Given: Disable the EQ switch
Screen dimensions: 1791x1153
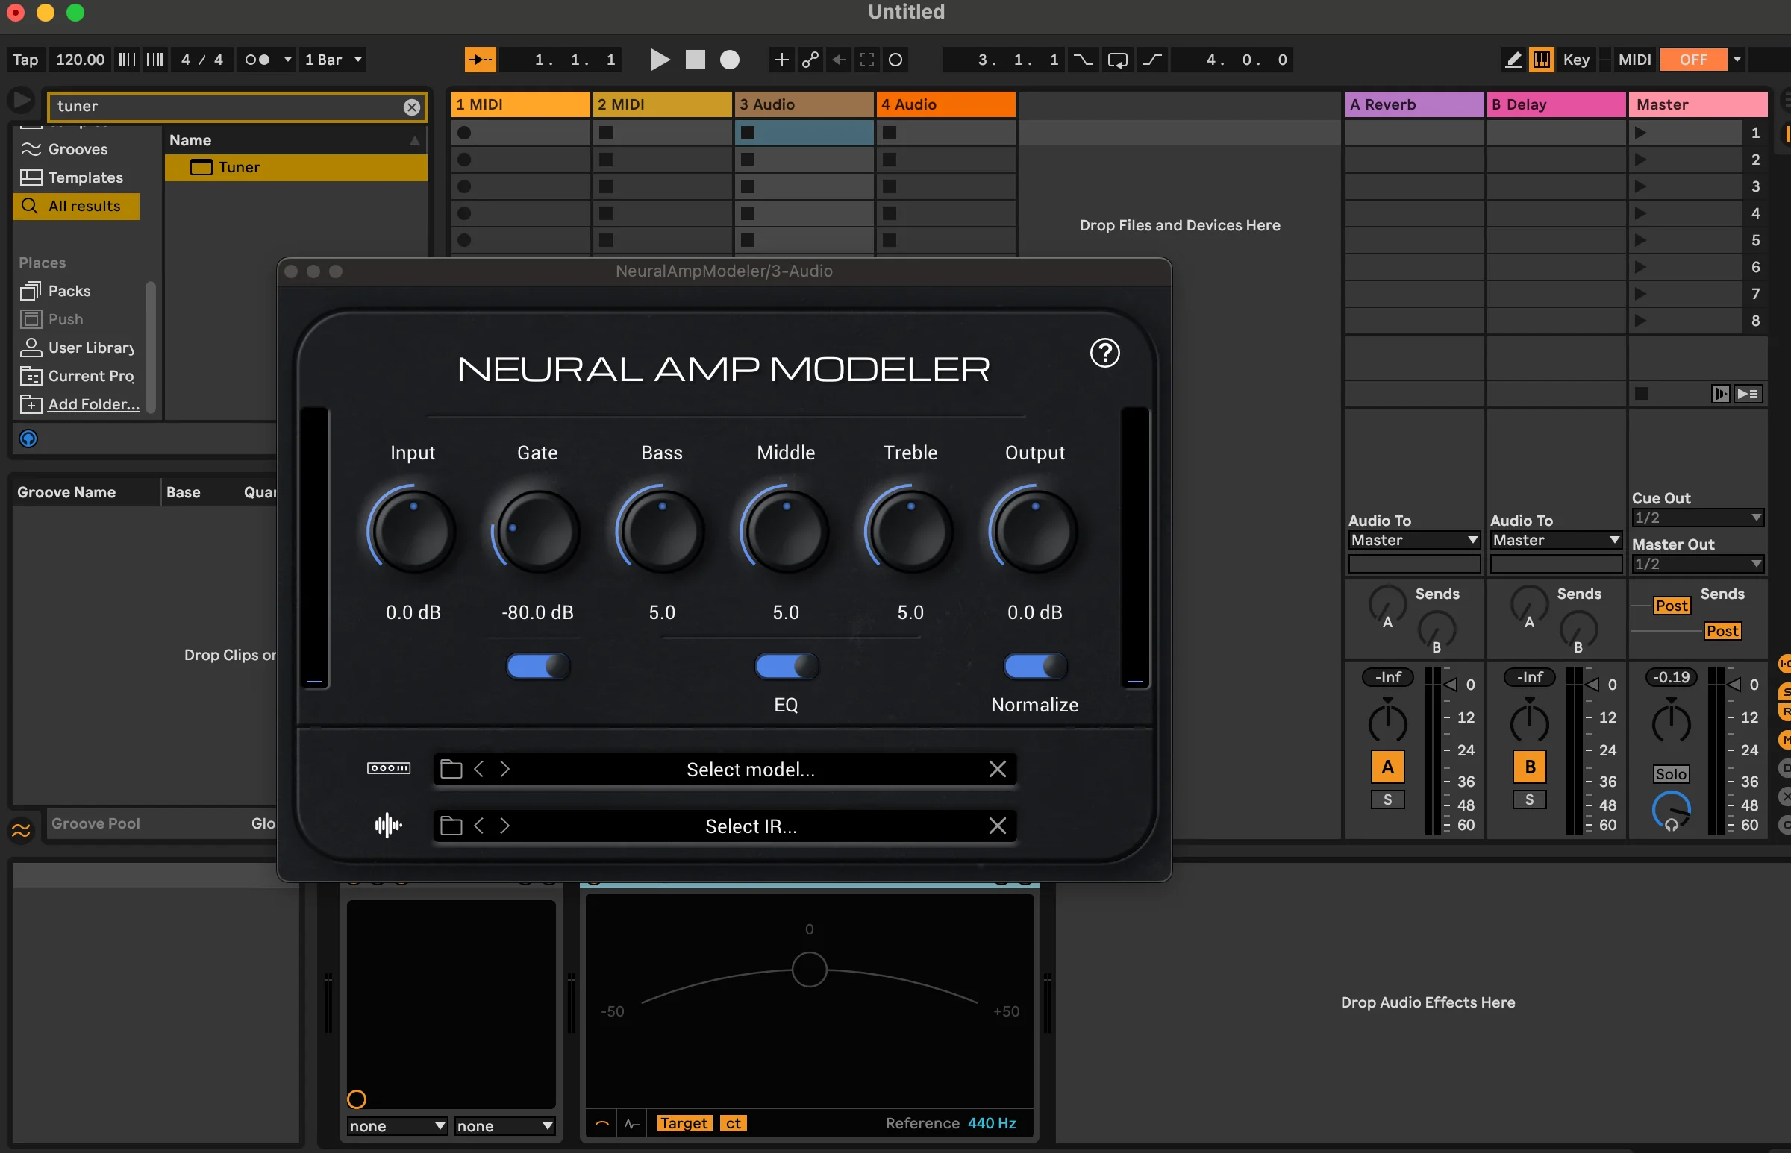Looking at the screenshot, I should [786, 665].
